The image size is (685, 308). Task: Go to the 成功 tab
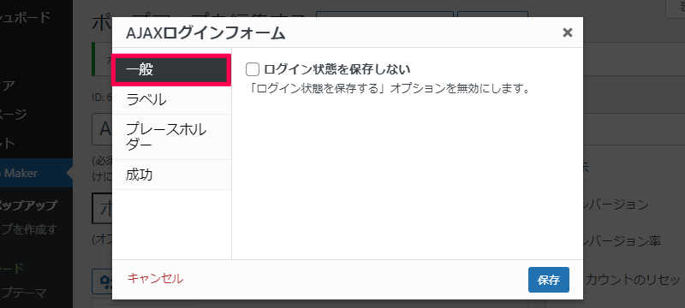click(171, 175)
